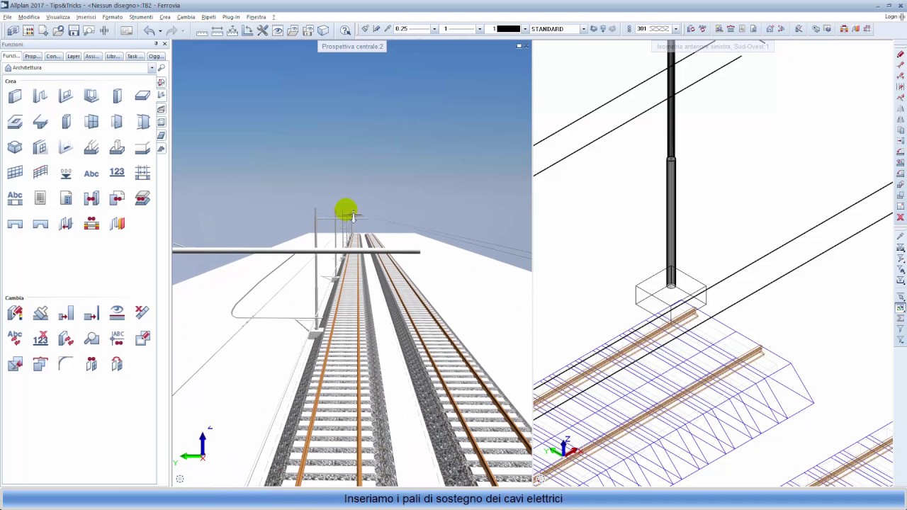Select the fillet corner tool in Cambia
The width and height of the screenshot is (907, 510).
[x=66, y=364]
